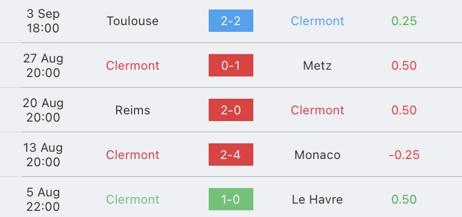Open the Reims team link
The image size is (462, 217).
[x=133, y=110]
